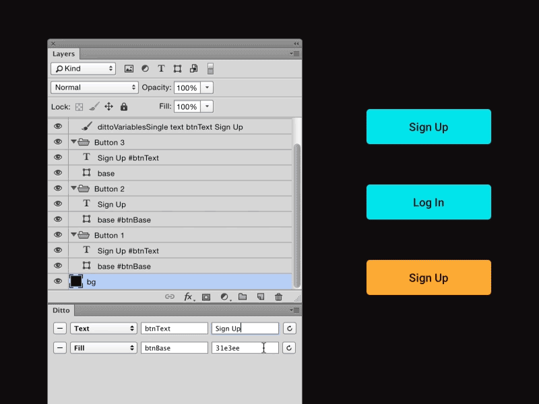This screenshot has height=404, width=539.
Task: Refresh the btnBase variable
Action: pos(289,348)
